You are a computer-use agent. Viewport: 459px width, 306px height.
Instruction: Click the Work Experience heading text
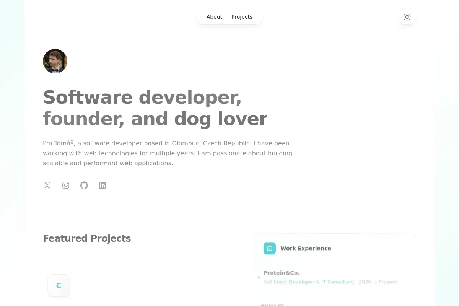pos(306,248)
